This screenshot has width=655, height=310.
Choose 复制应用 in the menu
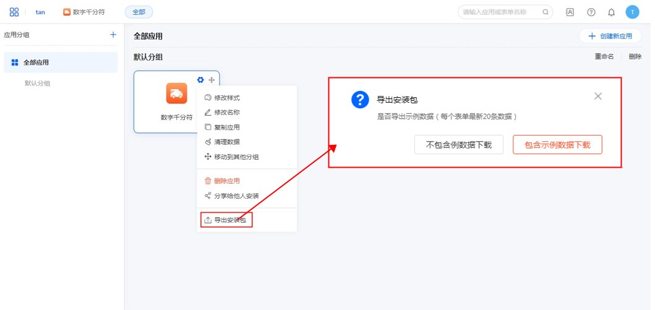(226, 127)
